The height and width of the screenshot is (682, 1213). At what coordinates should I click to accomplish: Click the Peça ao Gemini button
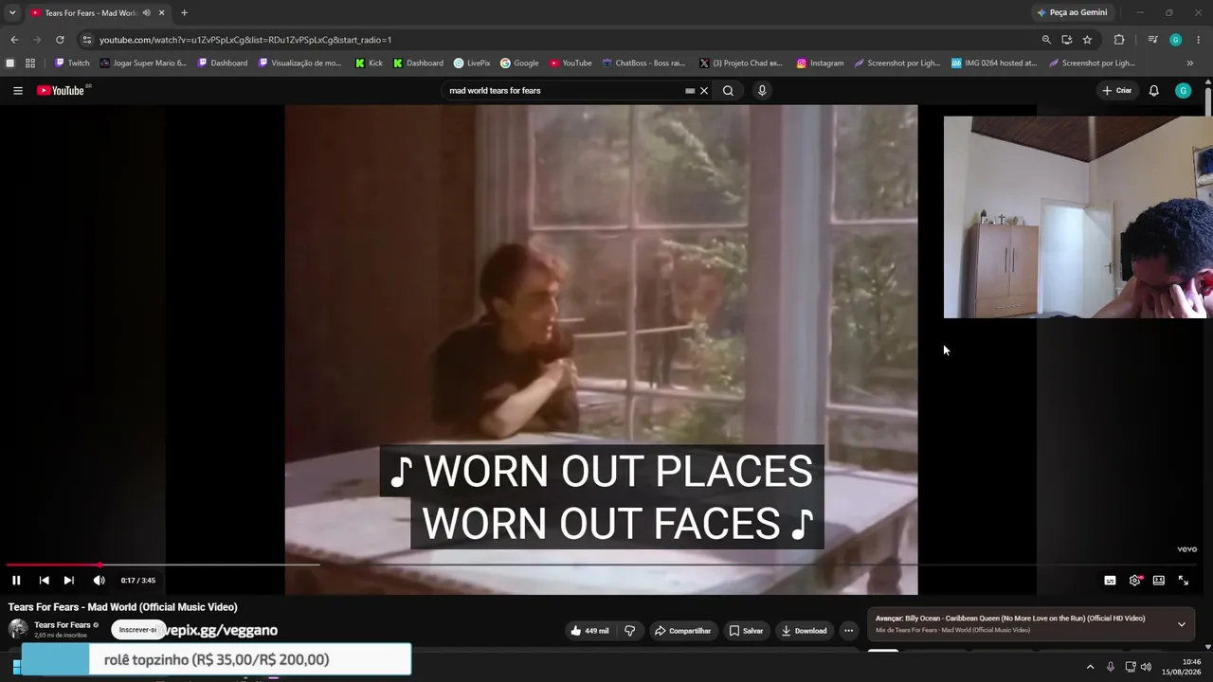pos(1072,12)
